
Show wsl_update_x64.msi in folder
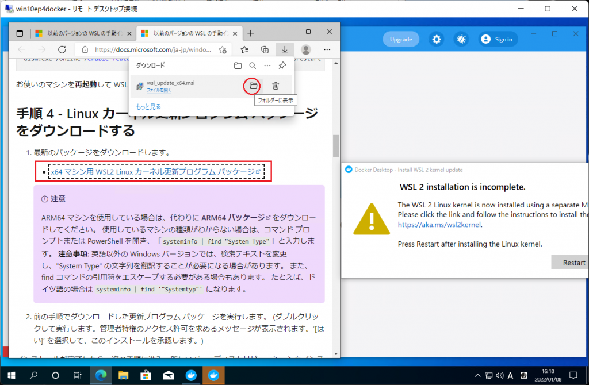coord(253,86)
